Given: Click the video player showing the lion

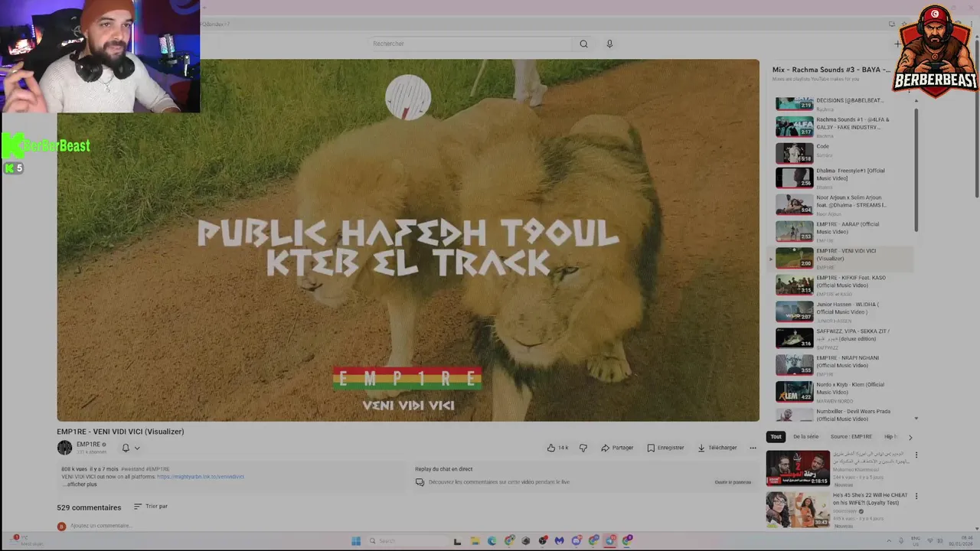Looking at the screenshot, I should [408, 240].
